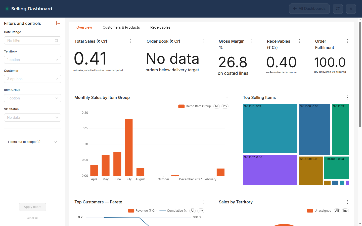Open Gross Margin card options menu

[x=251, y=41]
